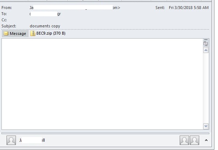Viewport: 218px width, 150px height.
Task: Click the divider bar above the people pane
Action: tap(105, 133)
